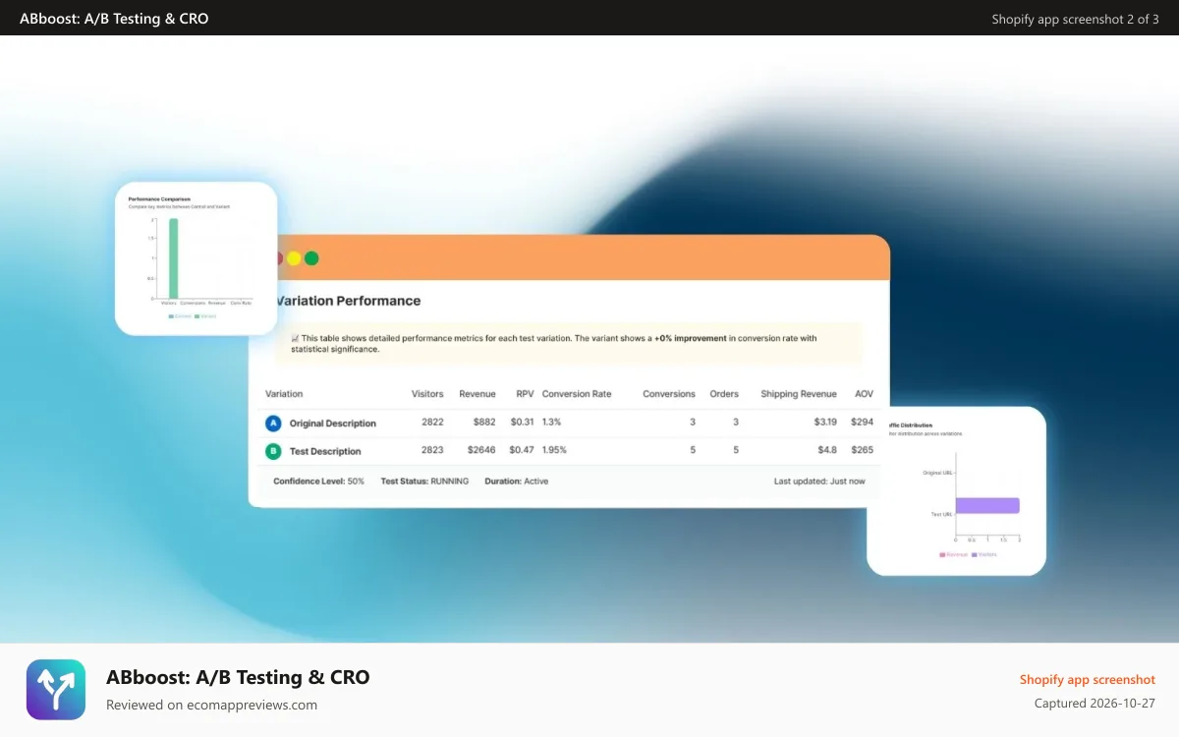1179x737 pixels.
Task: Sort by the RPV column header
Action: [525, 394]
